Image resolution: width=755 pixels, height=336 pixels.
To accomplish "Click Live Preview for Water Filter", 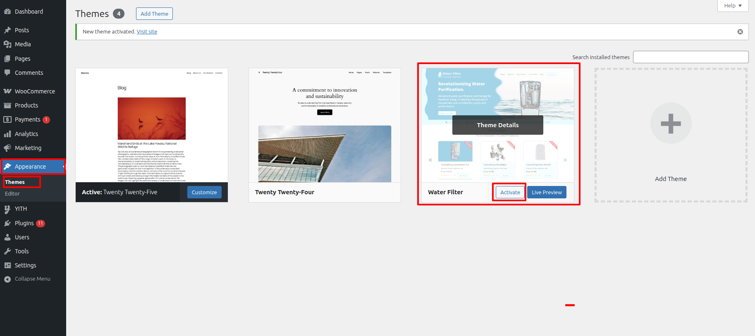I will [x=547, y=192].
